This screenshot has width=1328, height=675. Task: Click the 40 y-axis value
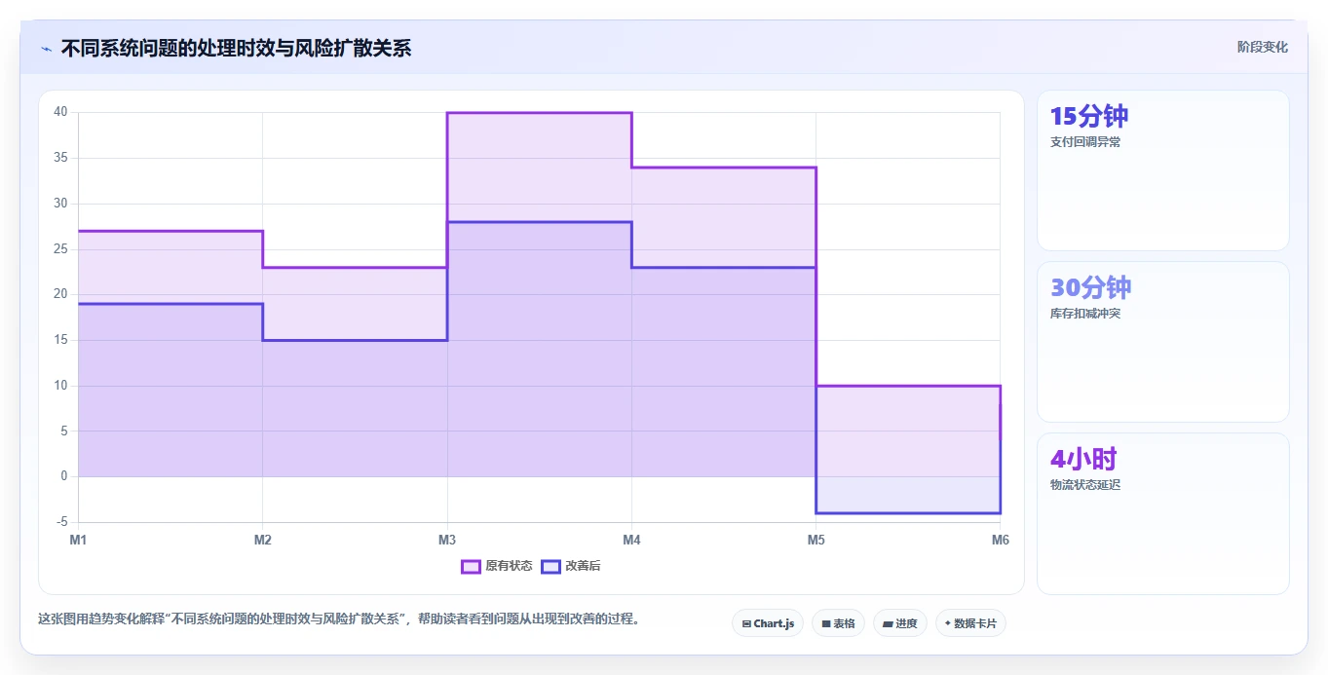point(60,112)
